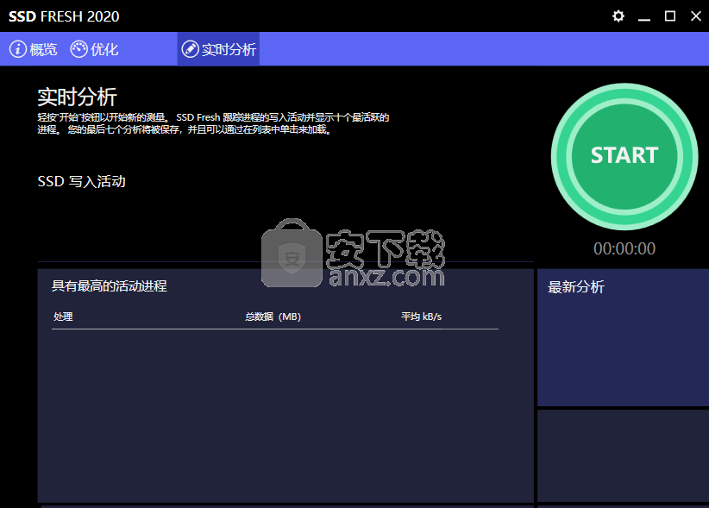Image resolution: width=709 pixels, height=508 pixels.
Task: Select the 实时分析 tab
Action: (x=218, y=49)
